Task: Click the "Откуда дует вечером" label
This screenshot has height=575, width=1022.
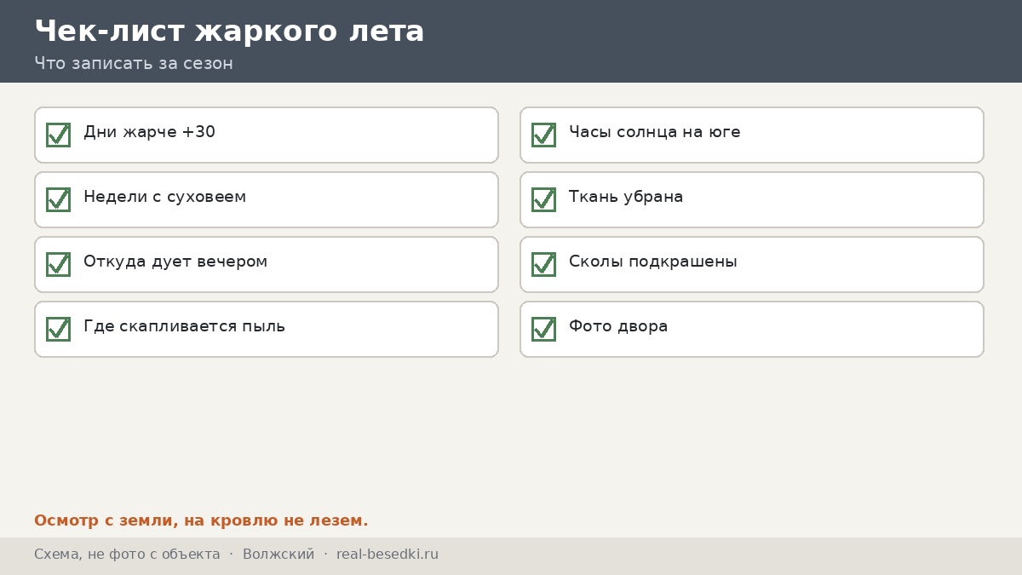Action: tap(175, 262)
